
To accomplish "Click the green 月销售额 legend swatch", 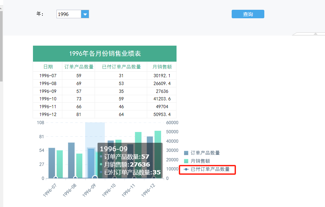I will click(x=186, y=161).
